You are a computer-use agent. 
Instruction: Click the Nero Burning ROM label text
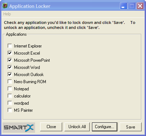(x=30, y=82)
